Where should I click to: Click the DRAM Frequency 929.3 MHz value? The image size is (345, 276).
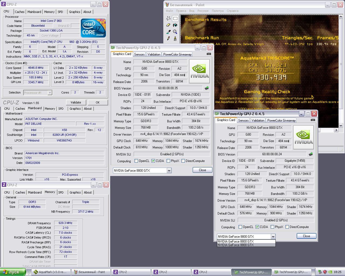[x=65, y=223]
